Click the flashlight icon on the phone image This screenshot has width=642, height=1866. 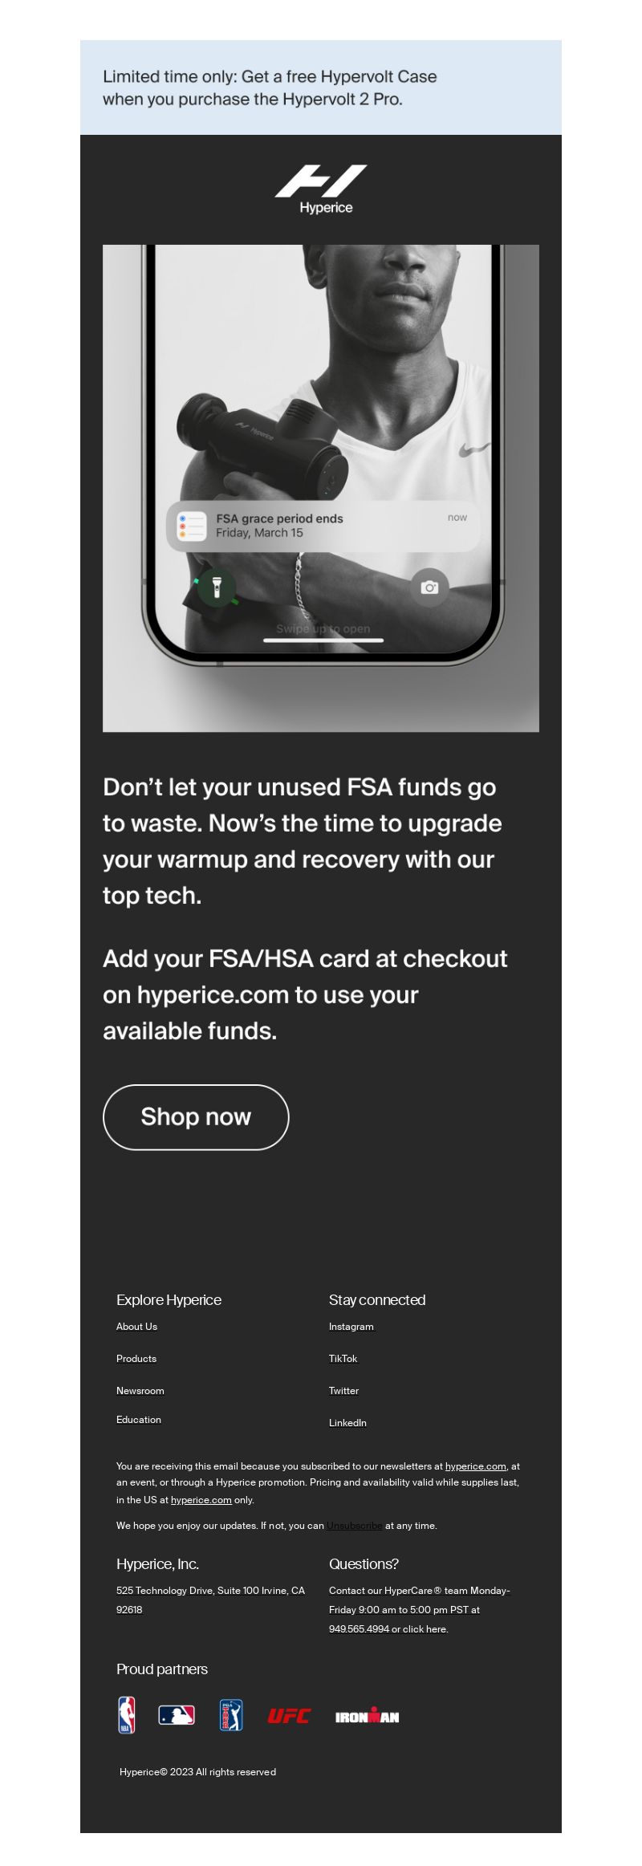click(216, 587)
